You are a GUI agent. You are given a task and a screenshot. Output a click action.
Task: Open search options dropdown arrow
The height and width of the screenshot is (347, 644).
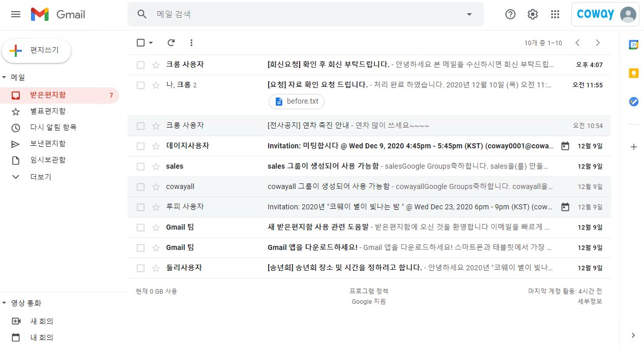pos(469,14)
